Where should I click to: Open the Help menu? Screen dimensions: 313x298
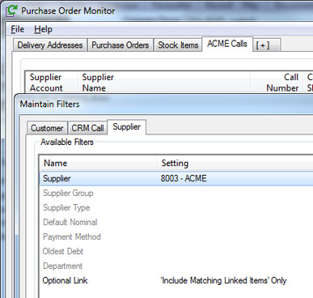click(x=43, y=29)
